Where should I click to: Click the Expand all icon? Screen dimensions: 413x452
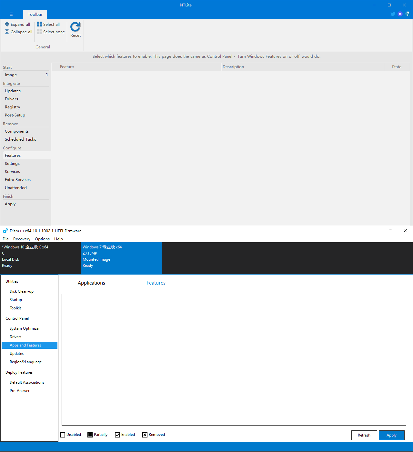click(x=7, y=24)
